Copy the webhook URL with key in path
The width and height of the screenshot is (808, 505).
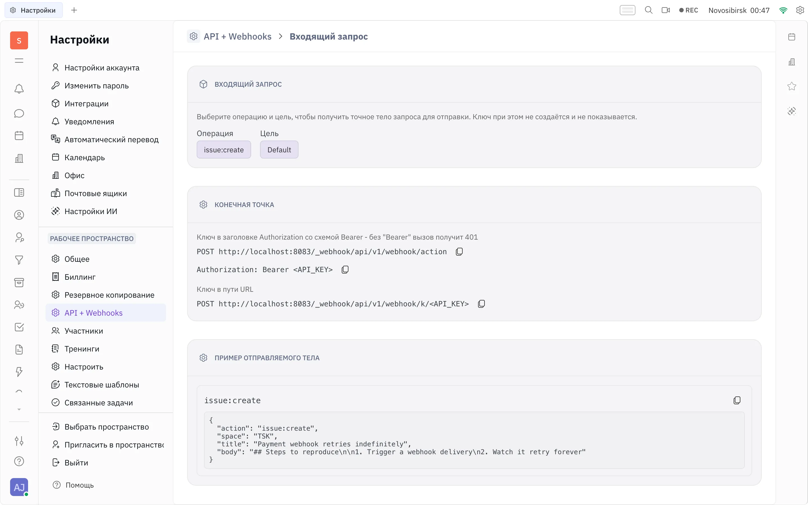481,304
